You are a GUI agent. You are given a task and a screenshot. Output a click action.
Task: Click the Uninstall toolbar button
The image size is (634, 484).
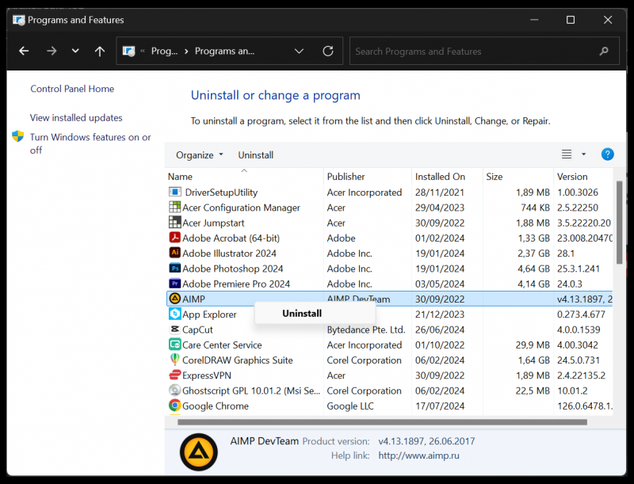pos(255,155)
